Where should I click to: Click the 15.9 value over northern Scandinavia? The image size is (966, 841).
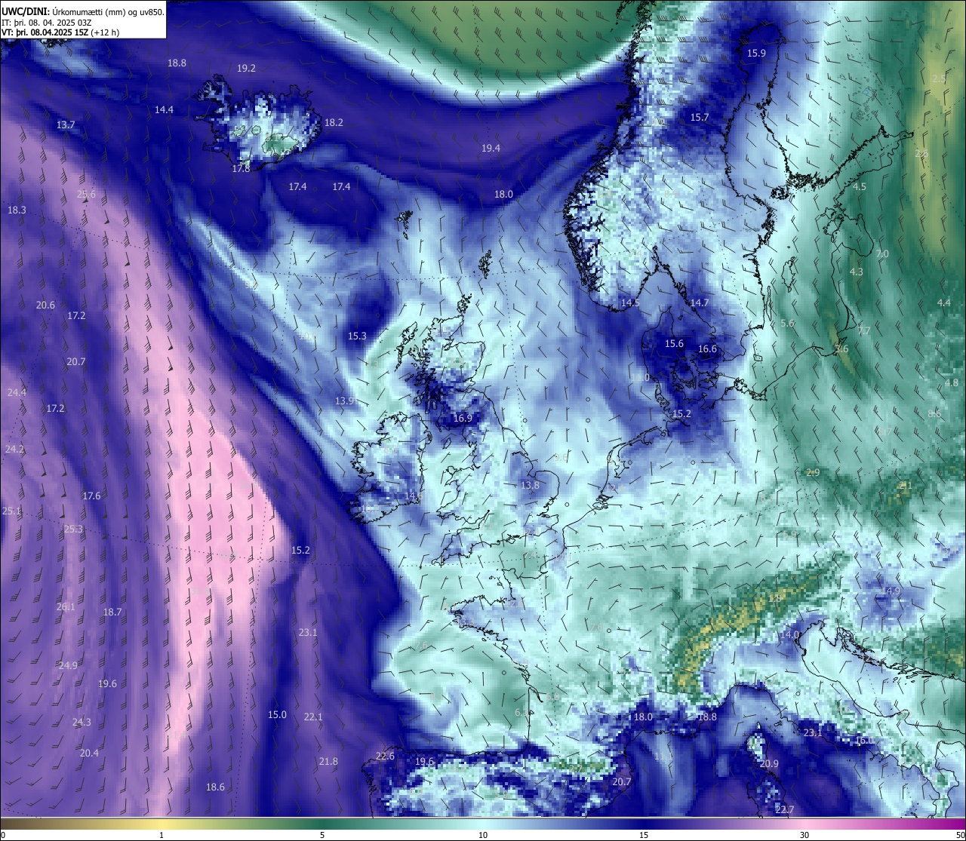[x=756, y=53]
